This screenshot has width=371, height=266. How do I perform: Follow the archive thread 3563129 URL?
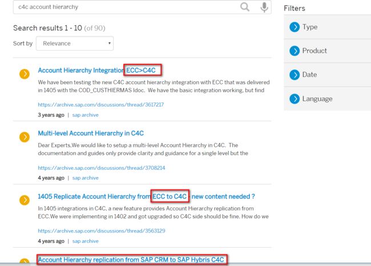point(102,231)
